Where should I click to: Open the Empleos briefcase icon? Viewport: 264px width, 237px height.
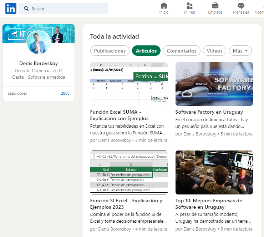click(215, 6)
